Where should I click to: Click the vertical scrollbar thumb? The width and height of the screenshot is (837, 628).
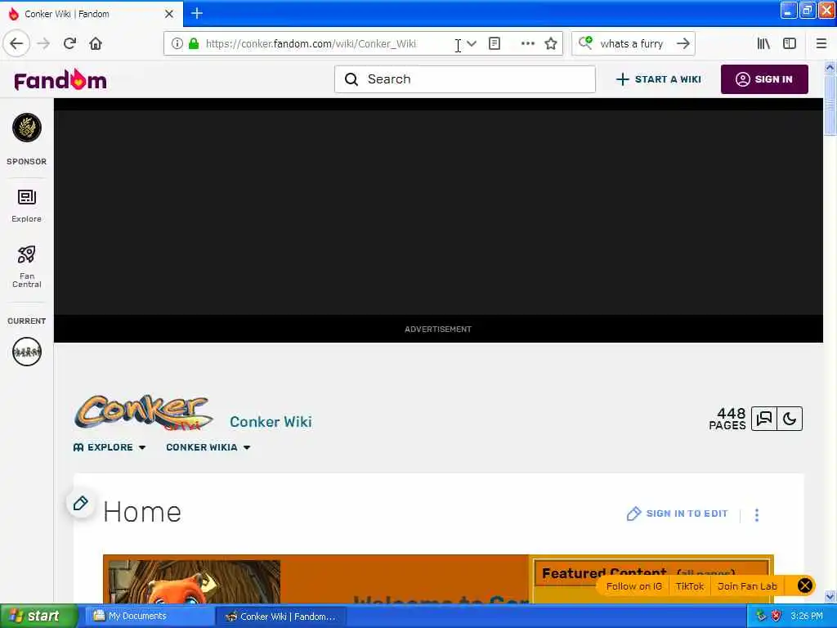[x=830, y=105]
